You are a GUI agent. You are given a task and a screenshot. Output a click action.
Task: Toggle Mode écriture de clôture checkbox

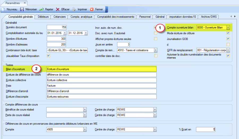tap(228, 33)
